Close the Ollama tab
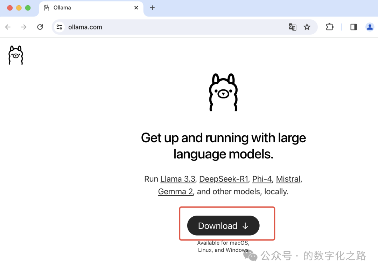The height and width of the screenshot is (271, 378). (x=136, y=8)
